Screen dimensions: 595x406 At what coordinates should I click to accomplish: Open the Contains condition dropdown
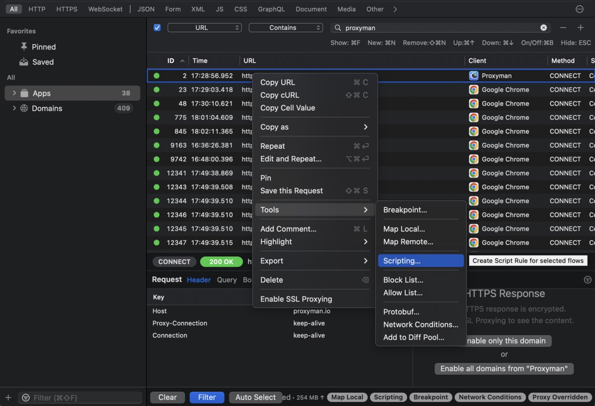tap(286, 28)
